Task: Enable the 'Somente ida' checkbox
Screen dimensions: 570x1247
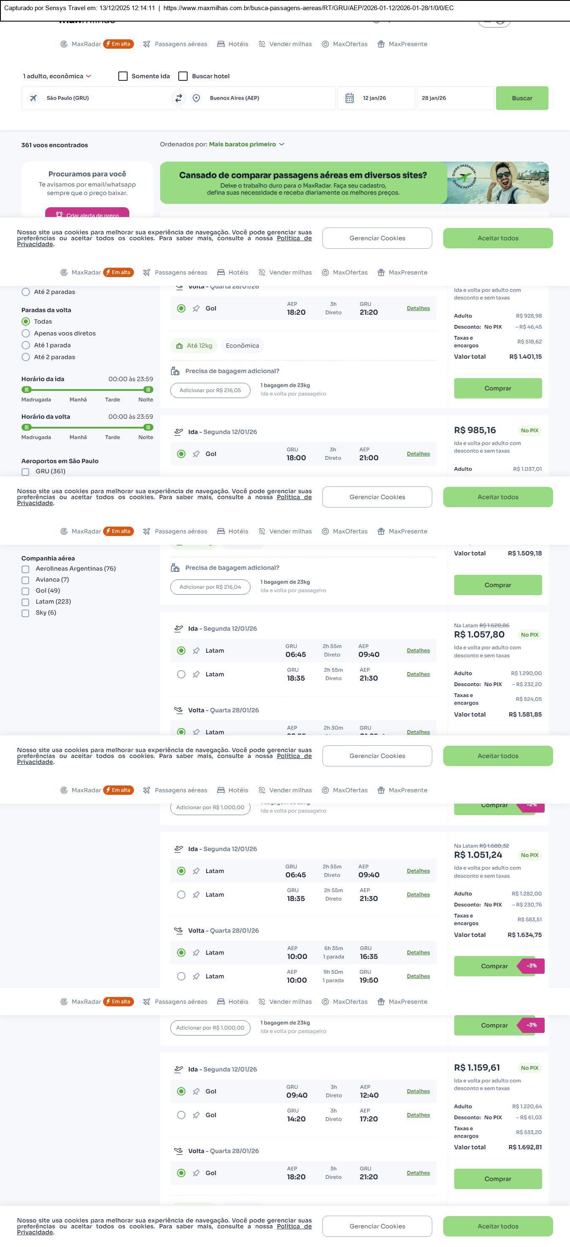Action: (x=123, y=77)
